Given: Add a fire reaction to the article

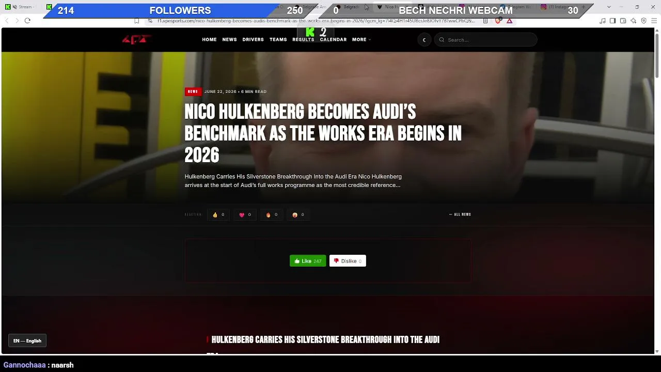Looking at the screenshot, I should click(272, 215).
